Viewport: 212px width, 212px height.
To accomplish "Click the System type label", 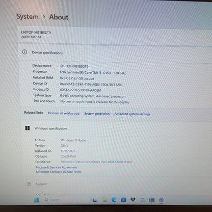I will (x=42, y=95).
